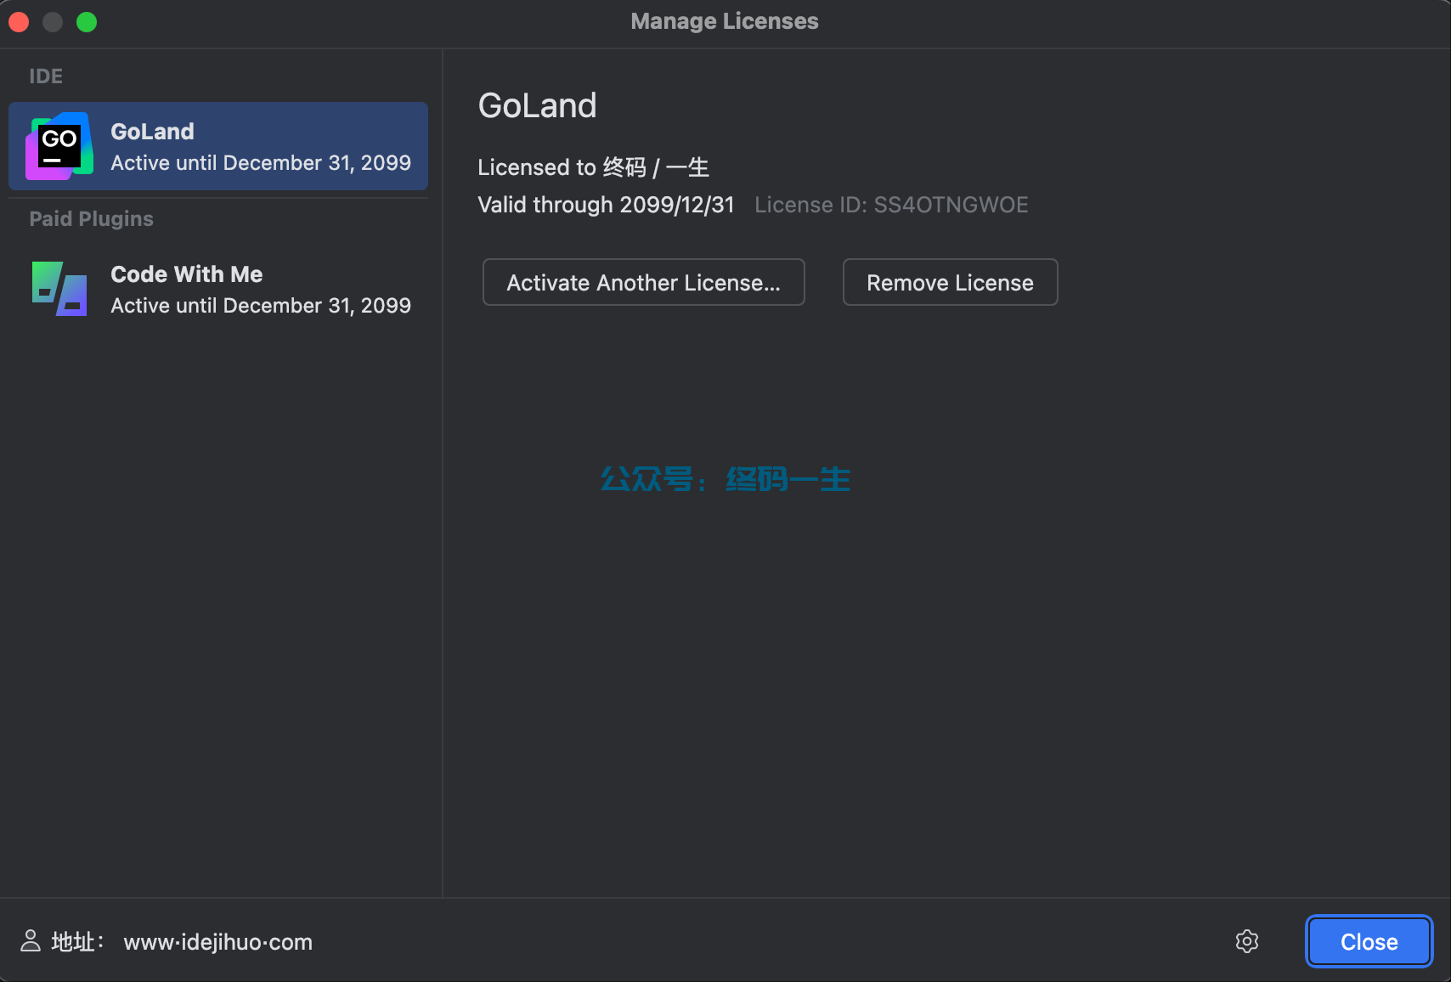The width and height of the screenshot is (1451, 982).
Task: Close window with red traffic light
Action: pyautogui.click(x=20, y=22)
